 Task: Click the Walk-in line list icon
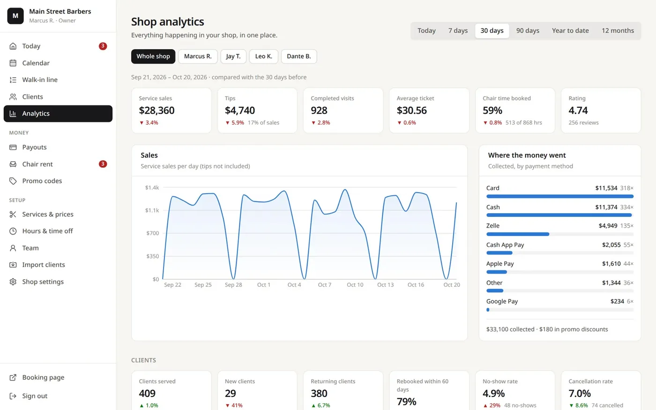[x=13, y=80]
